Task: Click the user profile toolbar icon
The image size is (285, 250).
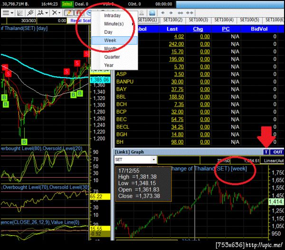Action: [x=142, y=13]
